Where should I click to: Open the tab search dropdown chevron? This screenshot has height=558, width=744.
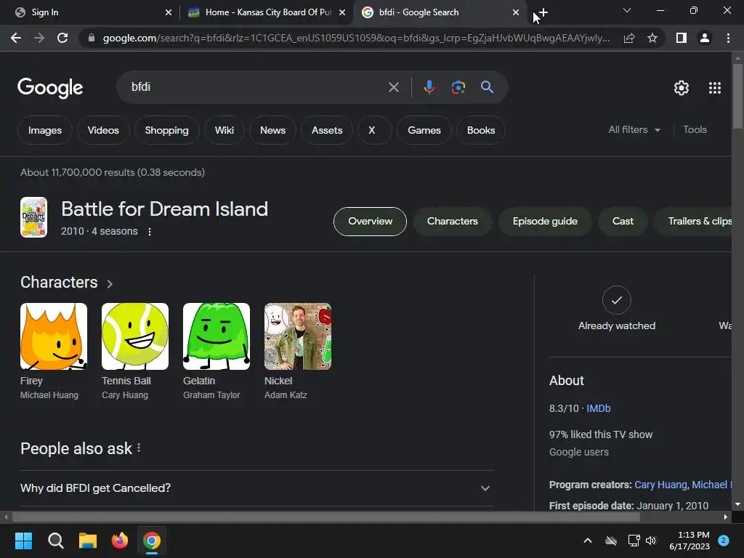pos(627,10)
